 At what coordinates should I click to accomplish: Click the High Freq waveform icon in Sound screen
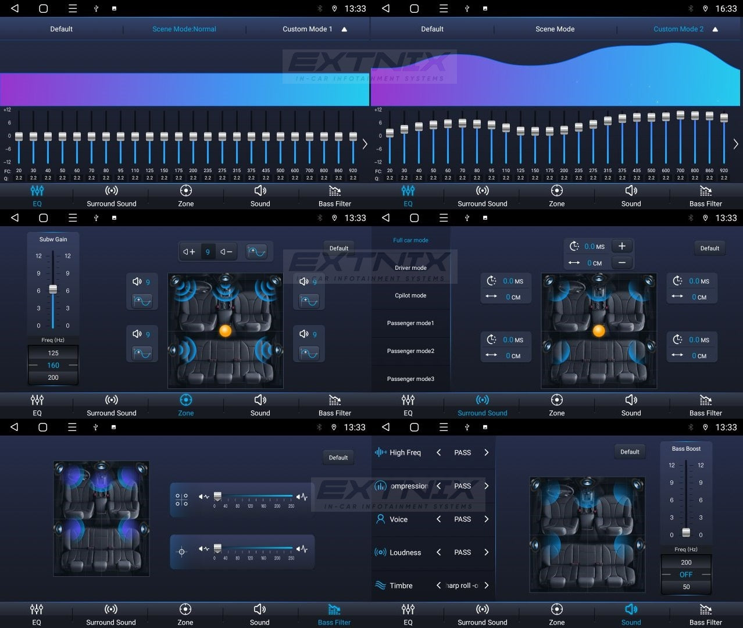point(380,452)
